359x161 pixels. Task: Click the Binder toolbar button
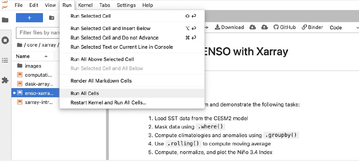pyautogui.click(x=312, y=27)
